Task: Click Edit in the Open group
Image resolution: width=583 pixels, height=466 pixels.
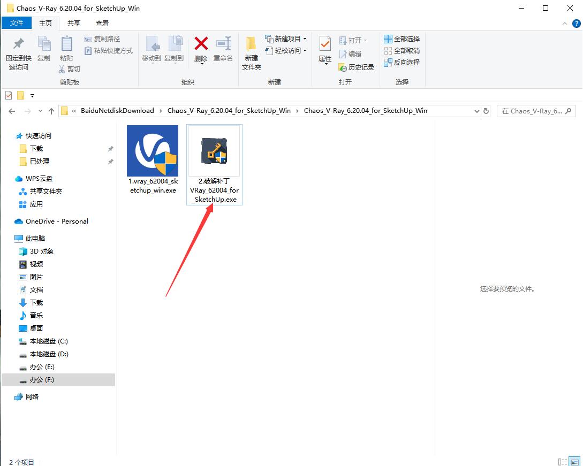Action: [x=350, y=54]
